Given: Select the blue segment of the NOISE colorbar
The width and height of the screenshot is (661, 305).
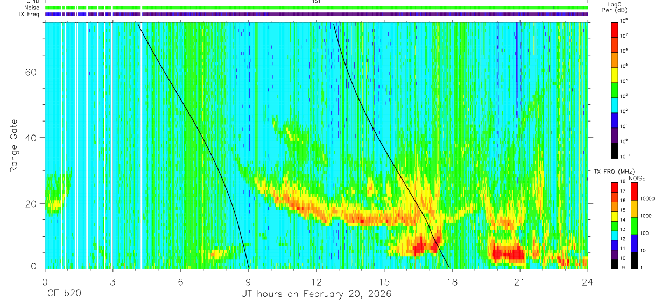Looking at the screenshot, I should point(634,242).
